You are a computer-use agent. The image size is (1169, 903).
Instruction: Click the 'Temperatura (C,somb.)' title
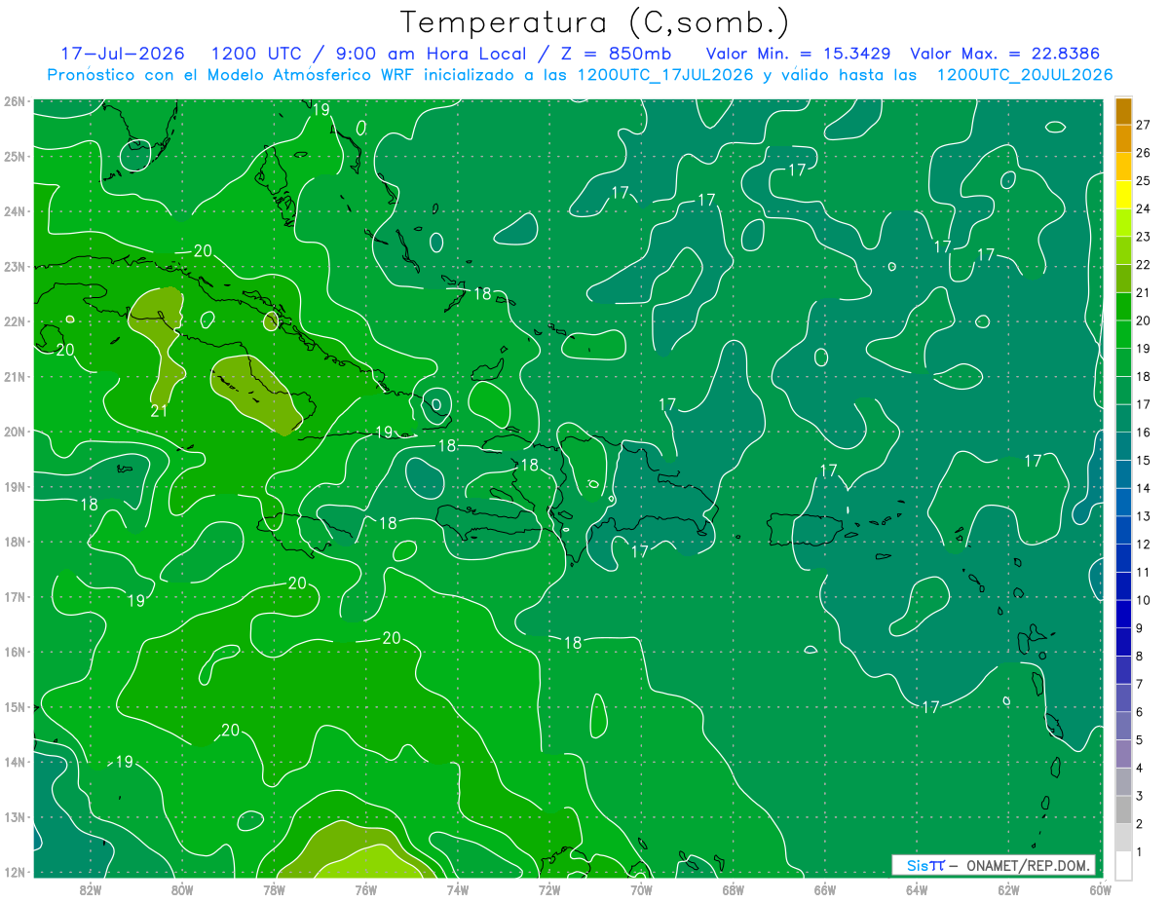(x=594, y=22)
